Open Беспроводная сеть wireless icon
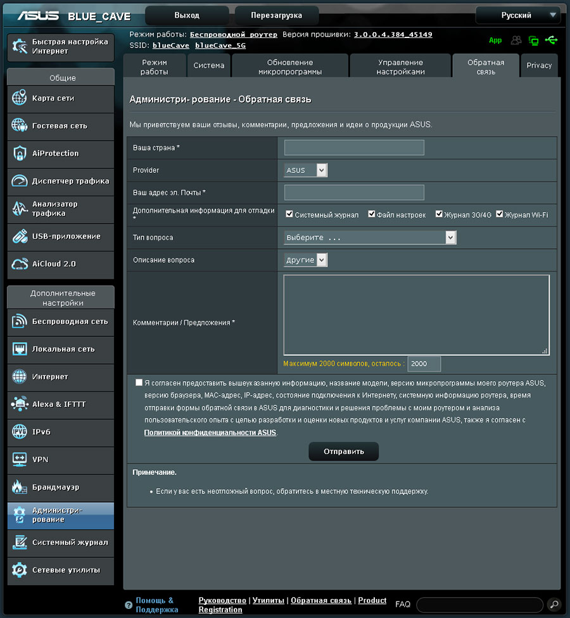This screenshot has height=618, width=570. tap(19, 321)
